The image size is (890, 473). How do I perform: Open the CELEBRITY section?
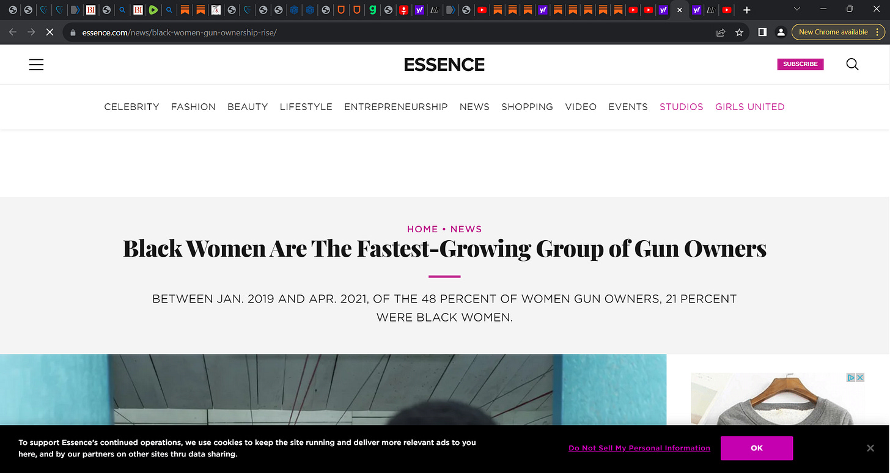131,106
